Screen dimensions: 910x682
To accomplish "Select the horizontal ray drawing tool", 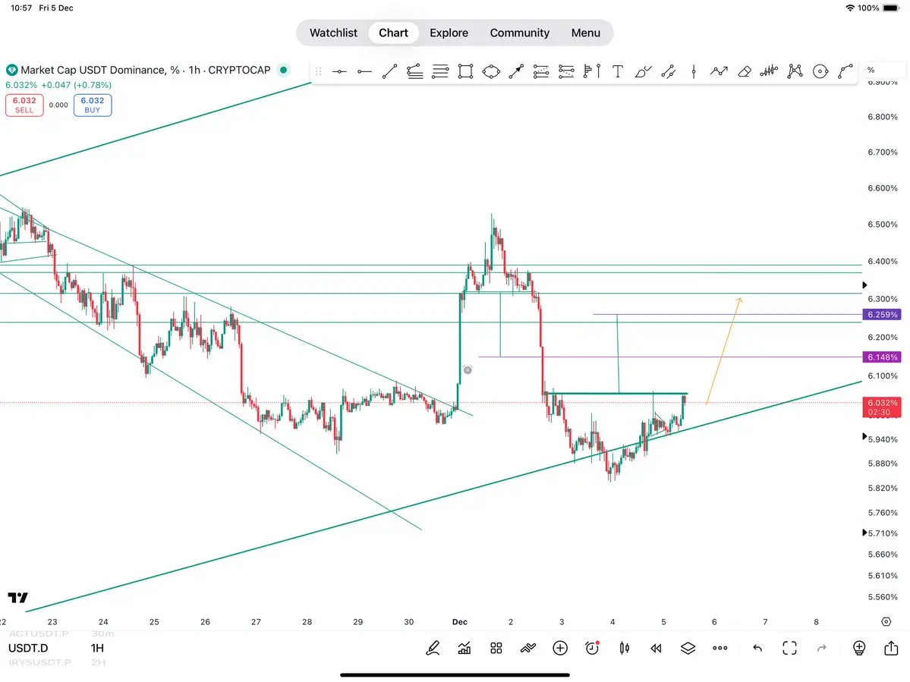I will pos(364,71).
